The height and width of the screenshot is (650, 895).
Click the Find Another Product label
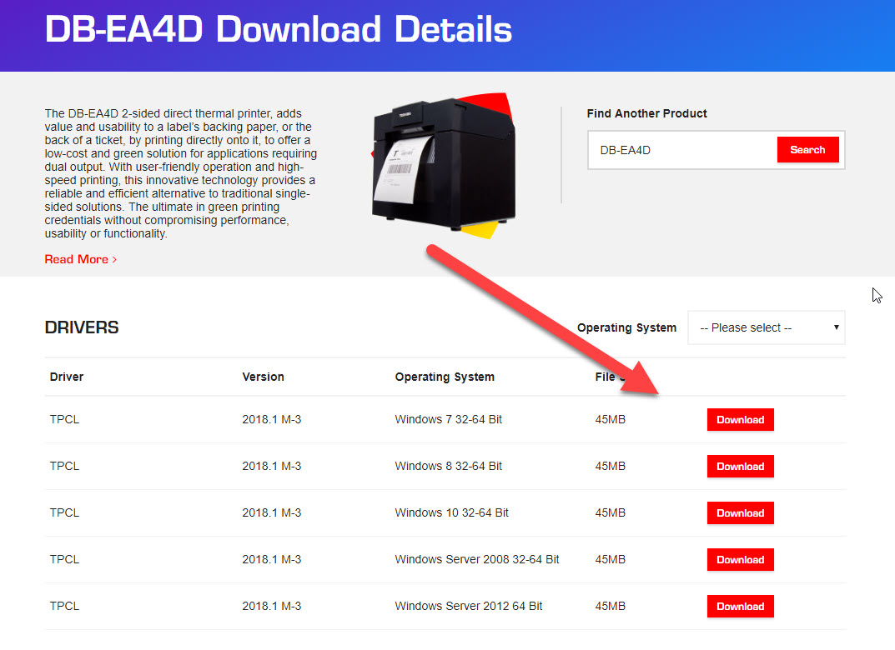(x=646, y=113)
